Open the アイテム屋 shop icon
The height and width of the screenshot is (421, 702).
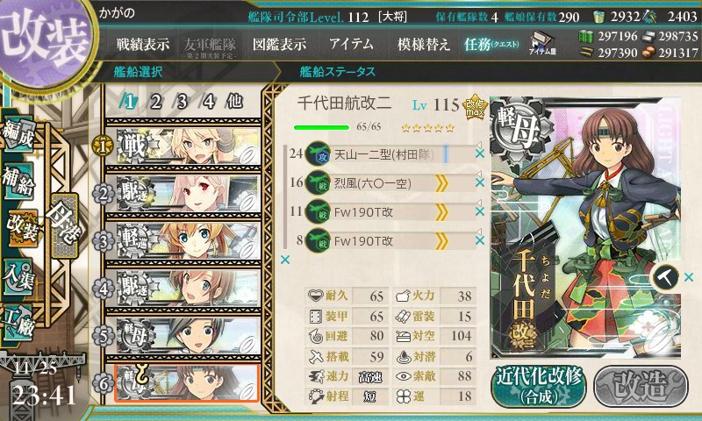click(542, 43)
